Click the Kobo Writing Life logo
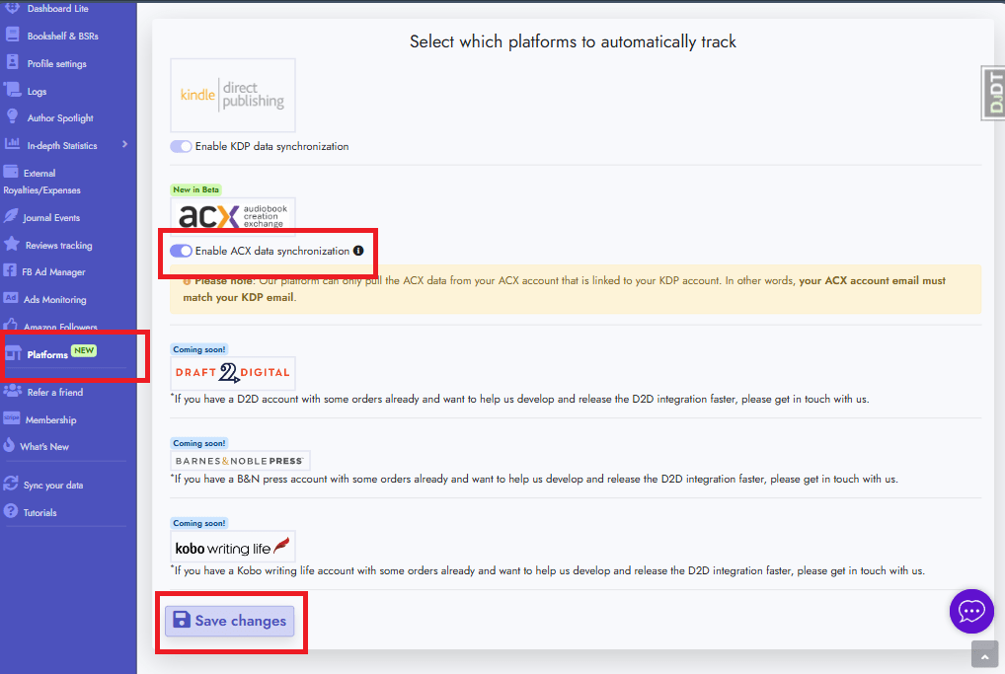 [233, 547]
